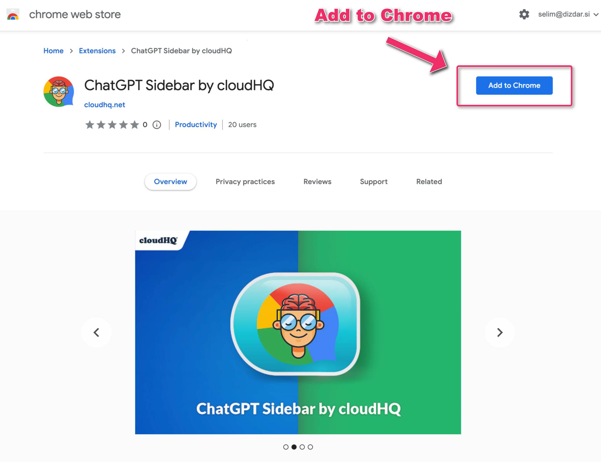601x462 pixels.
Task: Click the Chrome Web Store rainbow logo
Action: pos(13,14)
